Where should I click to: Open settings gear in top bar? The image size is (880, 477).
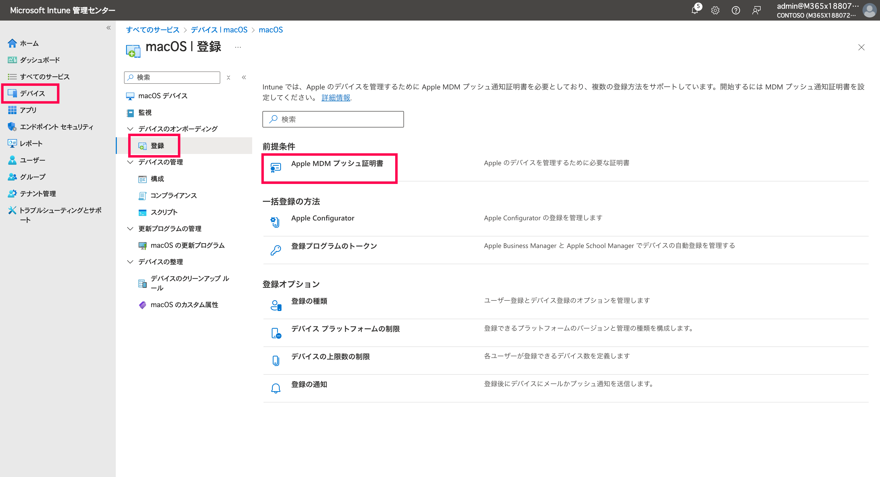[715, 10]
